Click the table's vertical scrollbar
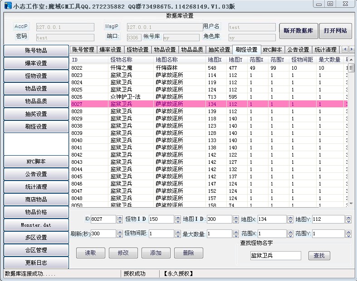Screen dimensions: 357x281 [x=351, y=136]
